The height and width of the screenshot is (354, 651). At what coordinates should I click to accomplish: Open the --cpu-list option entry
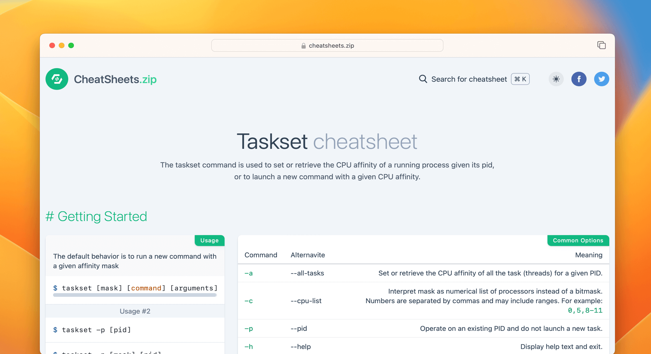pos(306,301)
